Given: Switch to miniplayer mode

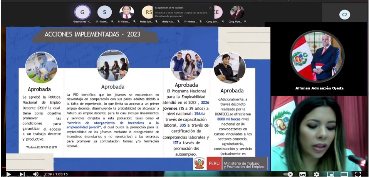Looking at the screenshot, I should (330, 174).
